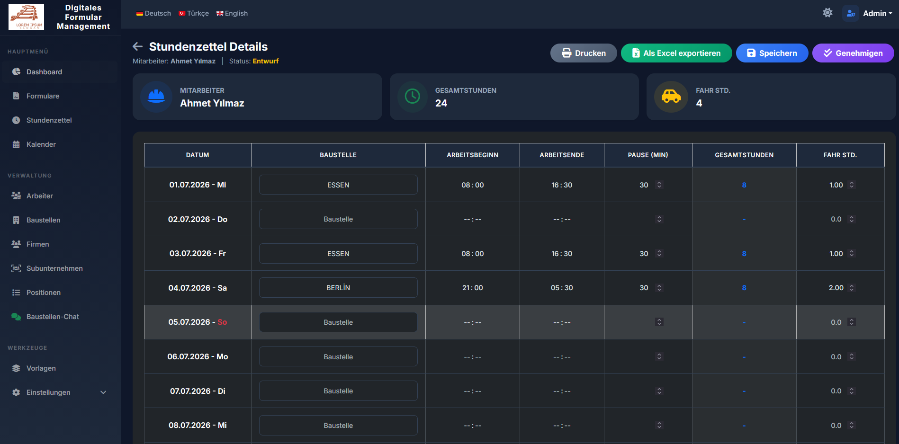The width and height of the screenshot is (899, 444).
Task: Click empty Arbeitsende field for 06.07.2026
Action: click(x=562, y=356)
